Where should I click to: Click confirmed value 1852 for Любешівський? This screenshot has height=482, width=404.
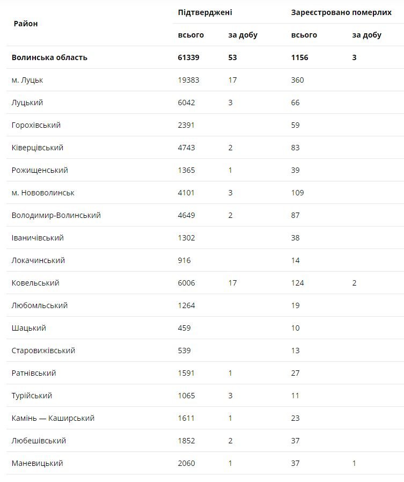[187, 441]
